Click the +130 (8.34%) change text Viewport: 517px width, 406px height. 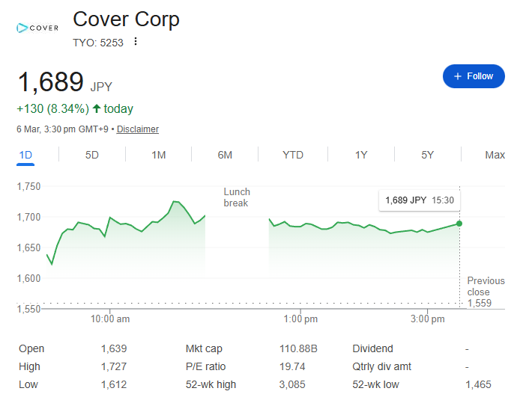click(52, 108)
